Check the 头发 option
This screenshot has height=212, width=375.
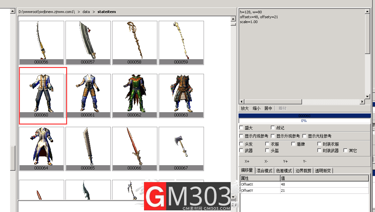(x=241, y=144)
